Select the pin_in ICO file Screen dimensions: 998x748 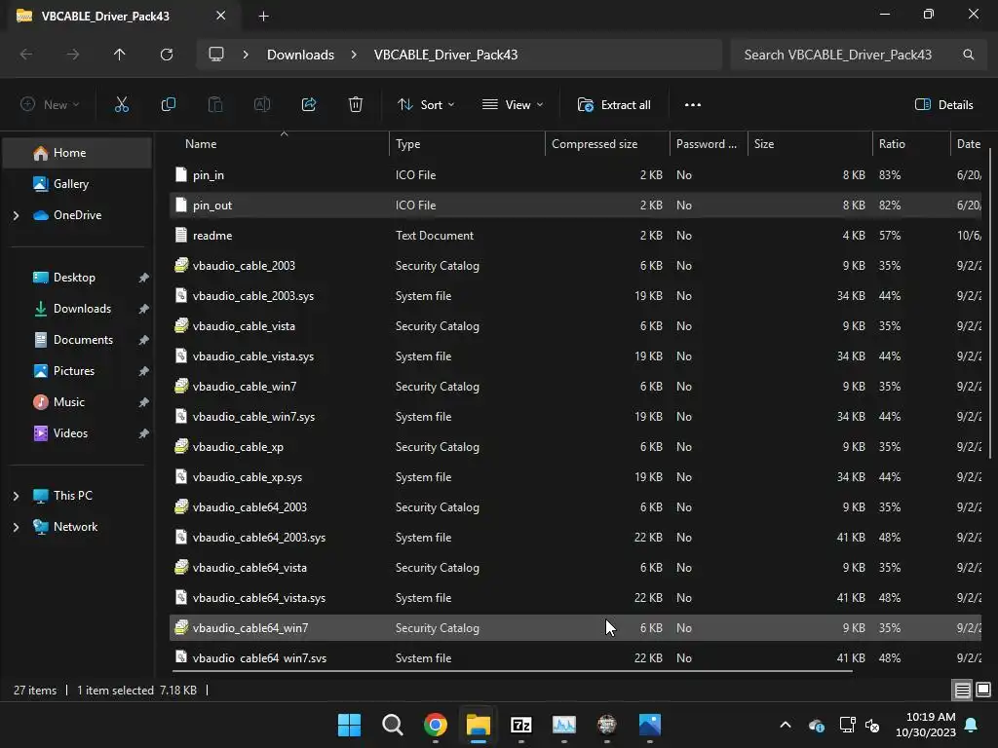(576, 175)
